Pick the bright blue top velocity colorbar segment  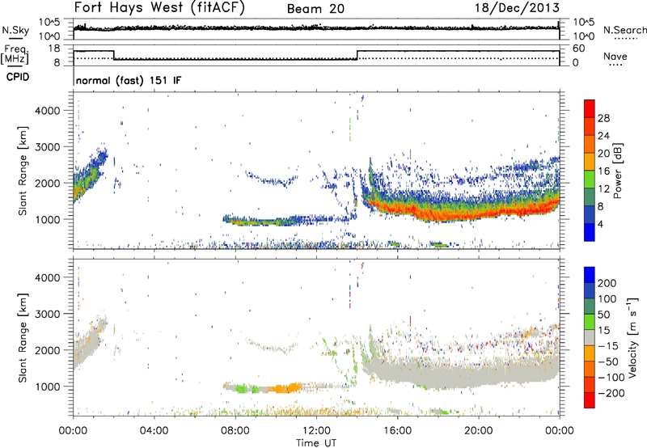tap(590, 275)
